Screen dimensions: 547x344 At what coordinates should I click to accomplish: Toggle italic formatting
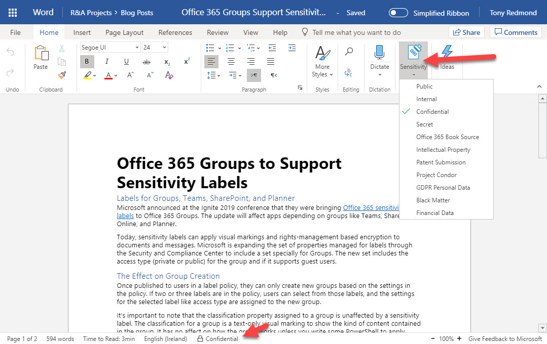click(107, 62)
